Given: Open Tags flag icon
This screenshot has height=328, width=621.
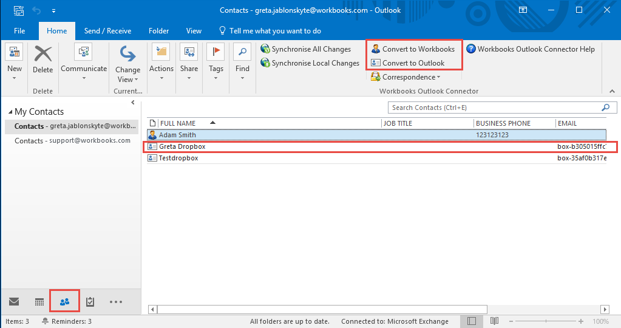Looking at the screenshot, I should (216, 52).
